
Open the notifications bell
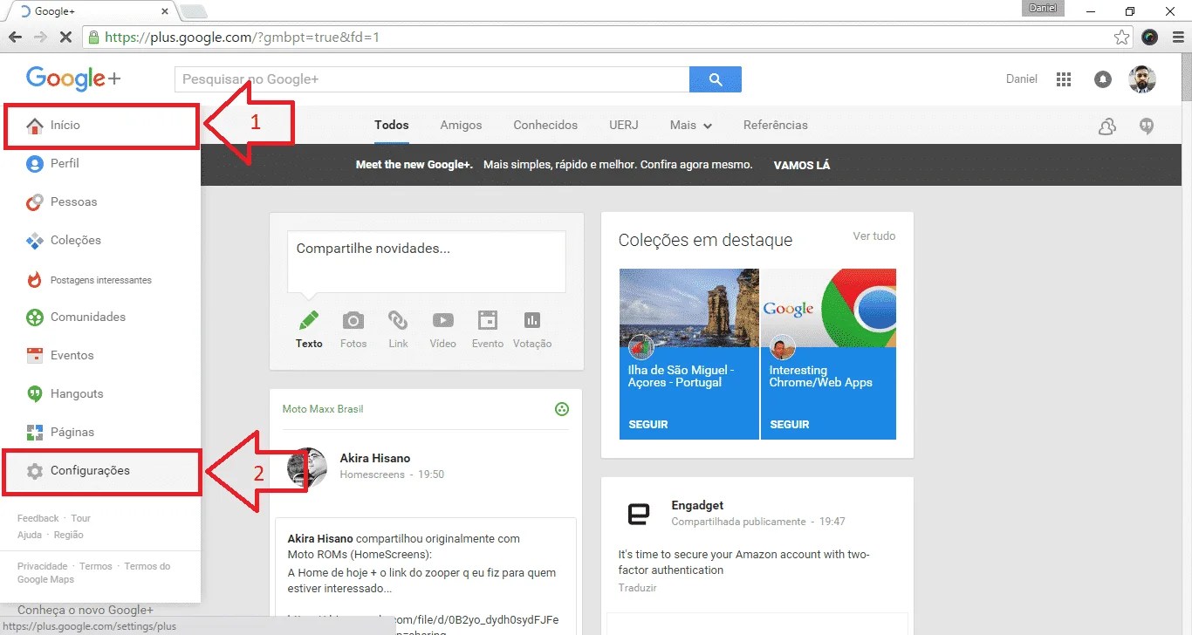1103,79
